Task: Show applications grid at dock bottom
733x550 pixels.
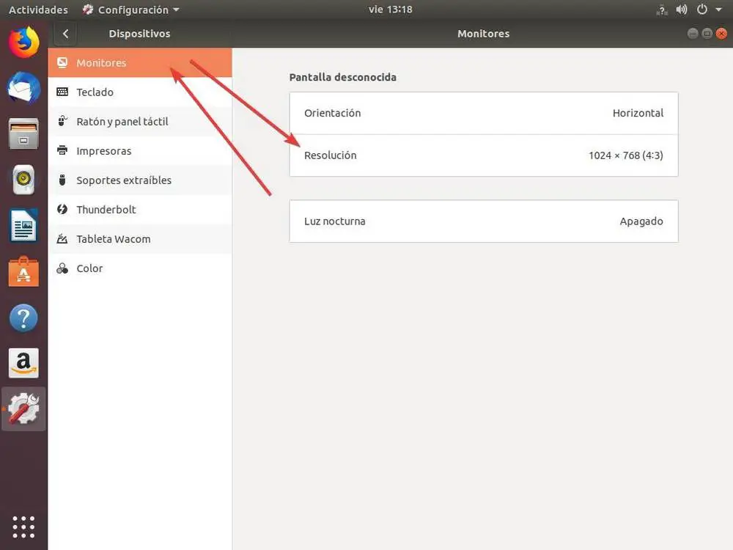Action: 23,527
